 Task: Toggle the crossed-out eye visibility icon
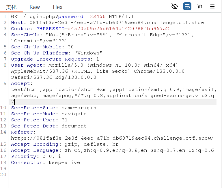[175, 6]
